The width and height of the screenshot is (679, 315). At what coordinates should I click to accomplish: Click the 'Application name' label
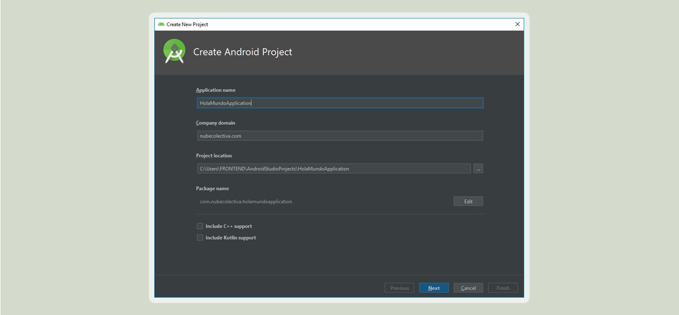pyautogui.click(x=216, y=90)
